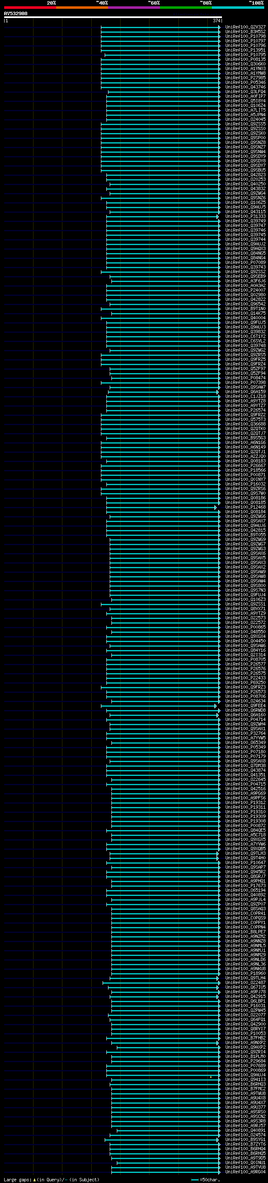Select hit UniRef100_B7ZYT6

point(245,1144)
